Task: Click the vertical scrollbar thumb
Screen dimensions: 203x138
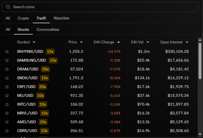Action: pyautogui.click(x=200, y=61)
